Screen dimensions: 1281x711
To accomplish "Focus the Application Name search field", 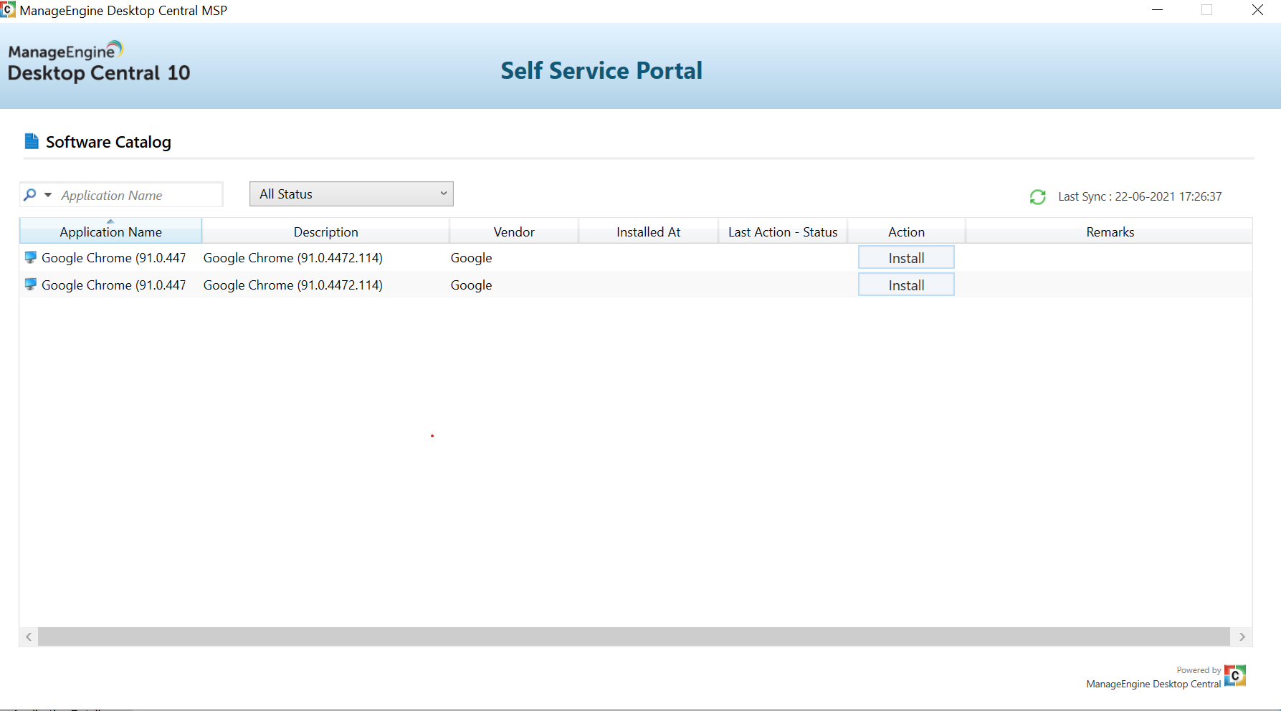I will click(x=140, y=195).
